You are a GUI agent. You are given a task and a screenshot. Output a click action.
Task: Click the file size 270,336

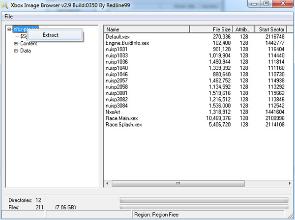click(x=222, y=37)
